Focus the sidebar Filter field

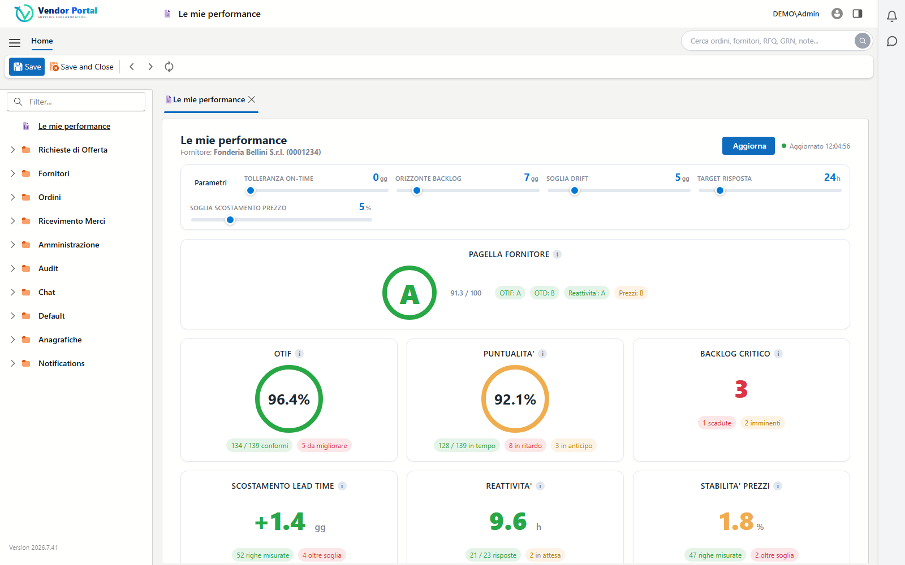pos(76,102)
